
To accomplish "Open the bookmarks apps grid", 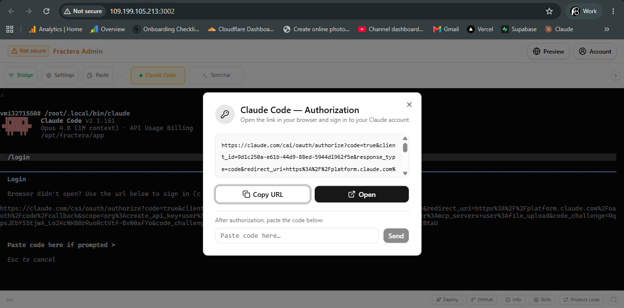I will [x=10, y=29].
